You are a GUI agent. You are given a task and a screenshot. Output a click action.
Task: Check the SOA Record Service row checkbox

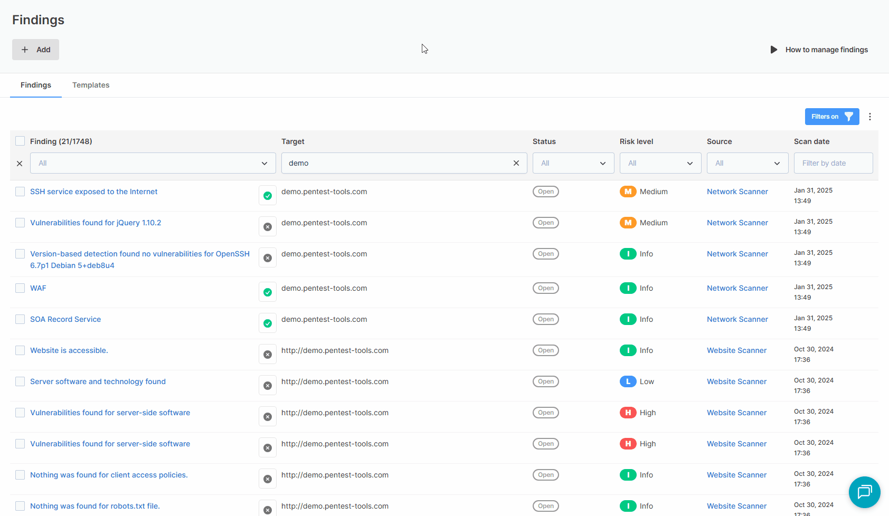[20, 319]
